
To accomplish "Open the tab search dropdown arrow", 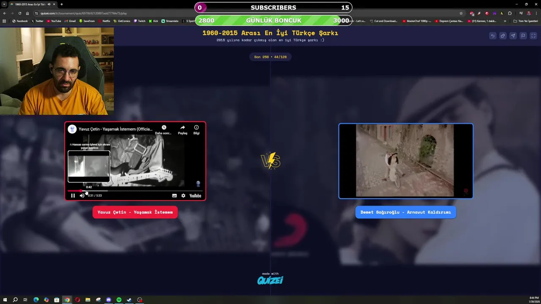I will coord(4,4).
